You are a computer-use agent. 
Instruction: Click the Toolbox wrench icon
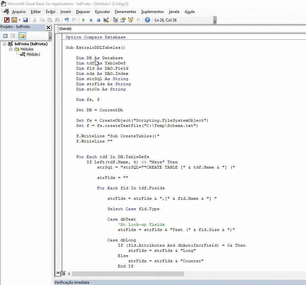pos(138,20)
